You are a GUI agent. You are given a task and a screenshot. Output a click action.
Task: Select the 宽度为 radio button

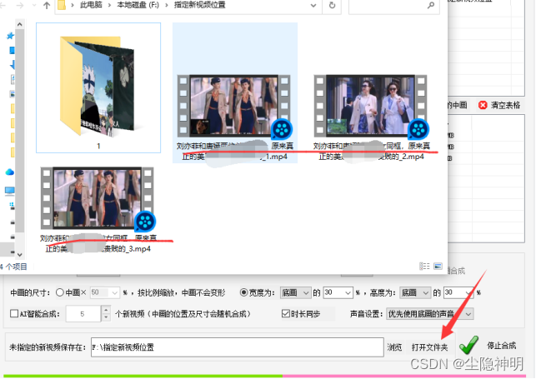[243, 292]
